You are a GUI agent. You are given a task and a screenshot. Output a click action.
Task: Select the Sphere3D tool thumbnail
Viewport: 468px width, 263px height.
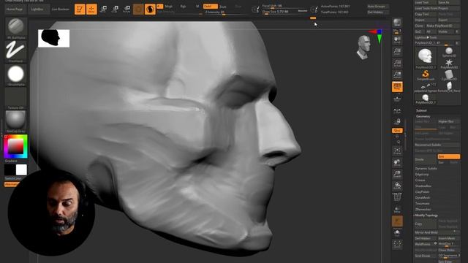pyautogui.click(x=449, y=52)
